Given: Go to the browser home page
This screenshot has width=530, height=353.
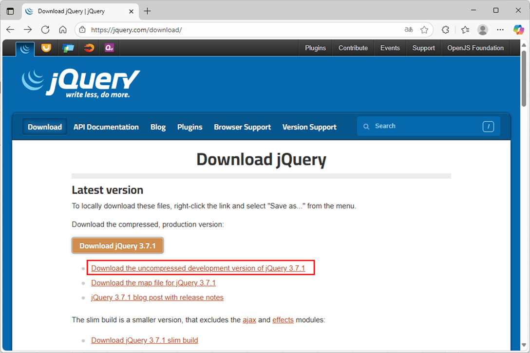Looking at the screenshot, I should point(63,30).
